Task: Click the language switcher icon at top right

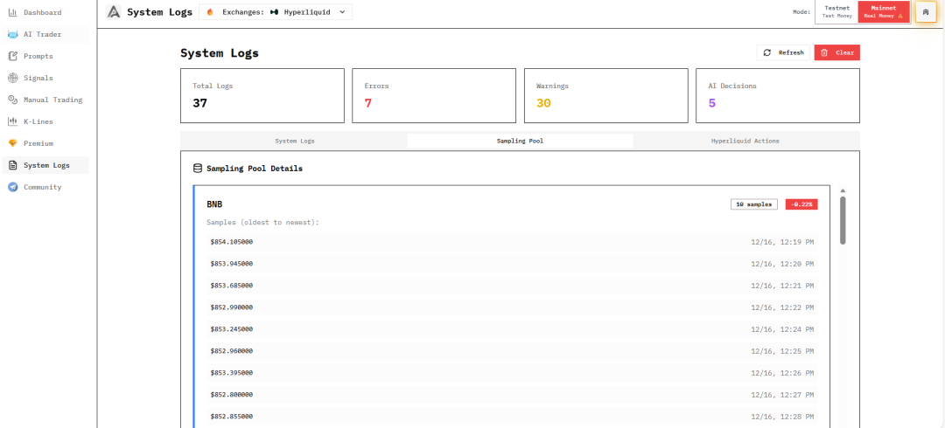Action: (x=925, y=12)
